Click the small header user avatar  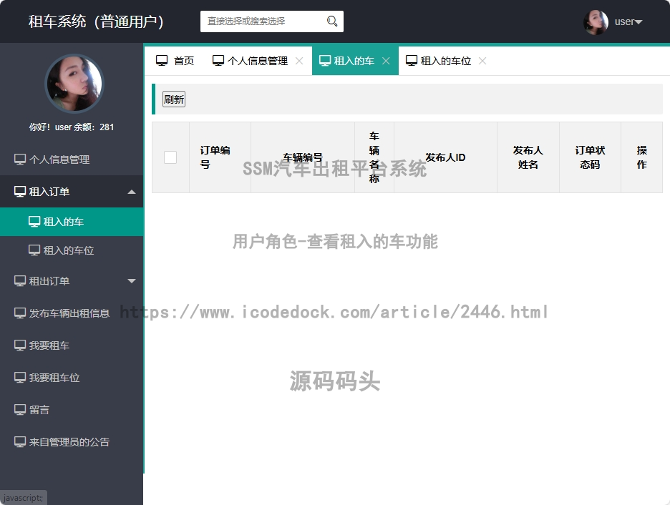click(x=596, y=22)
